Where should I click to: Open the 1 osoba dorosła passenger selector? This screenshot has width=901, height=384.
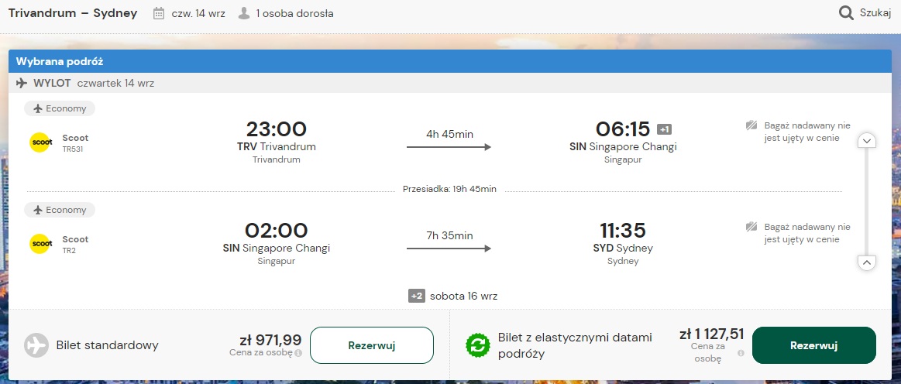286,13
